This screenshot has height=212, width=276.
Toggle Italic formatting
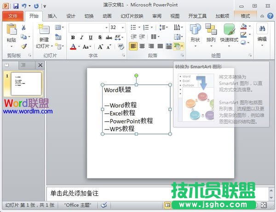82,38
